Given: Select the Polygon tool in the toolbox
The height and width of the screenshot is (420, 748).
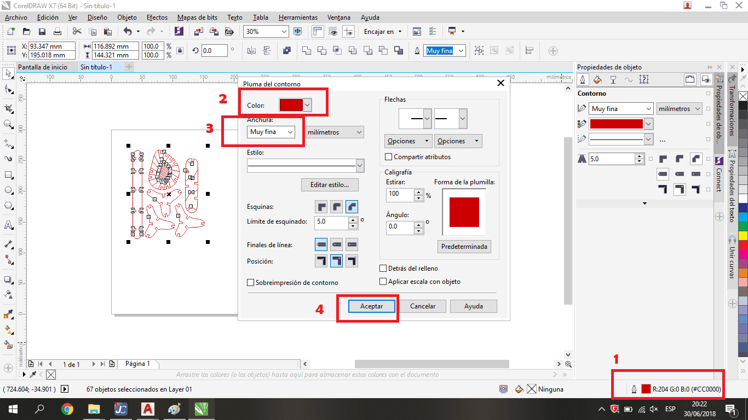Looking at the screenshot, I should (x=8, y=206).
